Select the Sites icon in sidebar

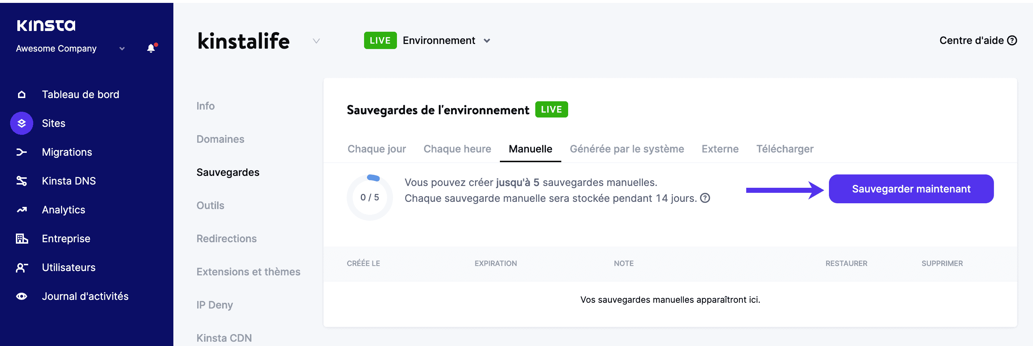tap(21, 123)
